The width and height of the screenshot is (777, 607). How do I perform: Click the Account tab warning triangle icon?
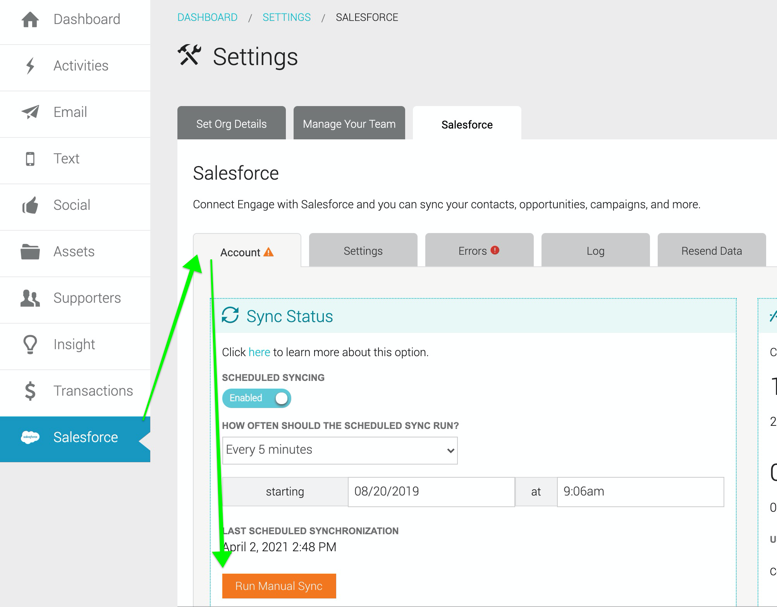coord(268,252)
